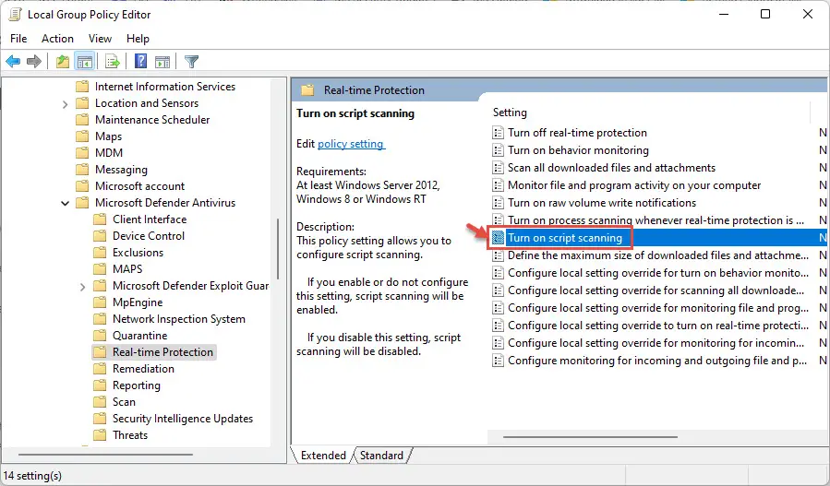Switch to the Standard tab

381,456
